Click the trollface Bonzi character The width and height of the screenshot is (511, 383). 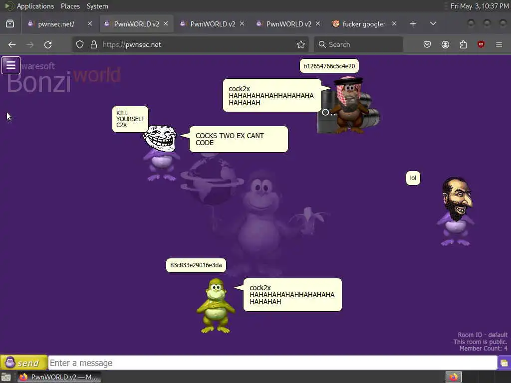pos(160,153)
